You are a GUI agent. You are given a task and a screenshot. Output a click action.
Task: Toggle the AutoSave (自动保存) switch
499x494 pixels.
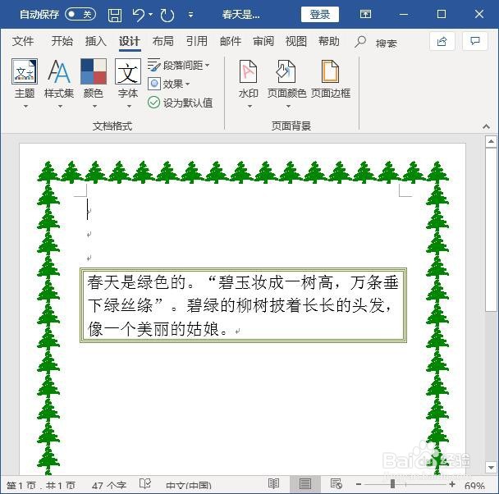pyautogui.click(x=80, y=14)
